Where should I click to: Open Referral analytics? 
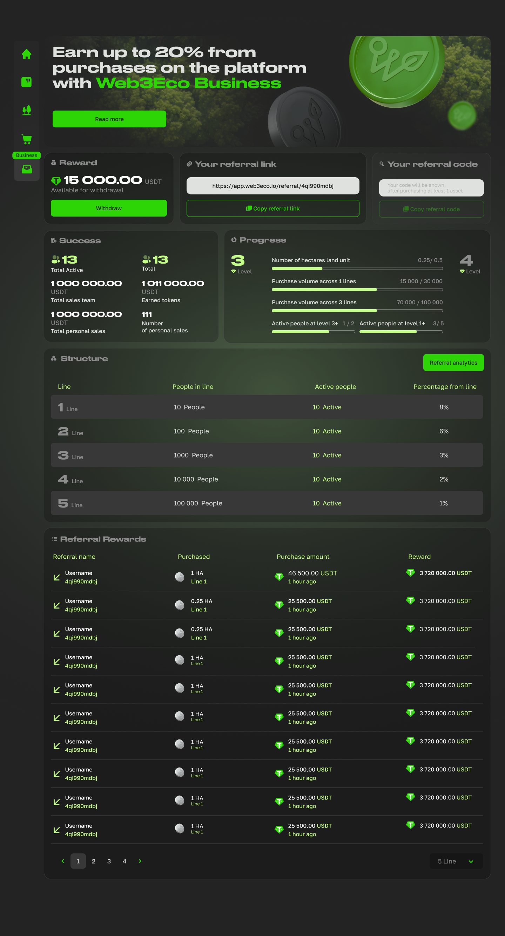coord(453,363)
